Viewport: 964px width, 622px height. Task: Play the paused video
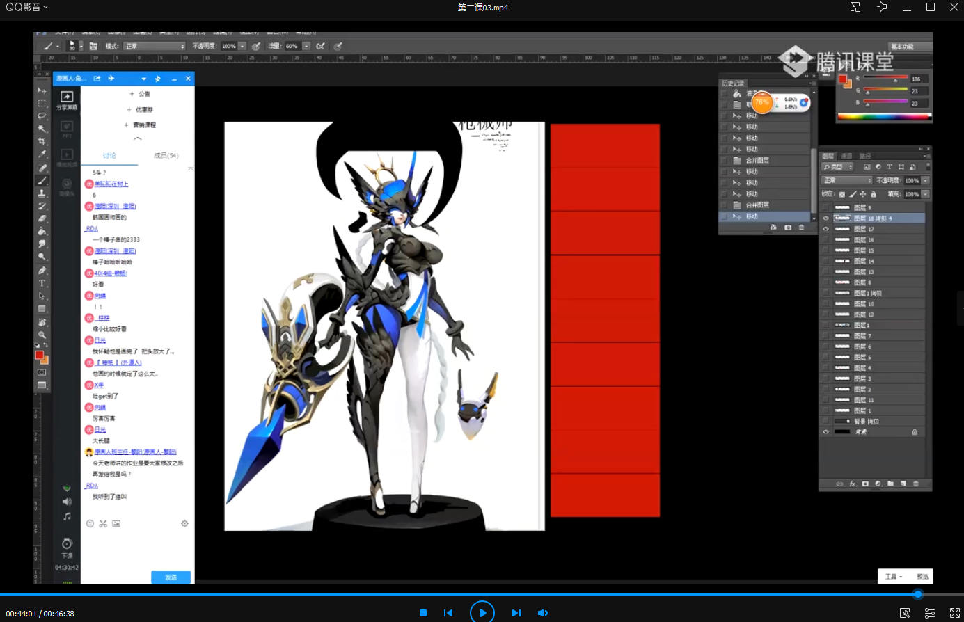coord(482,613)
